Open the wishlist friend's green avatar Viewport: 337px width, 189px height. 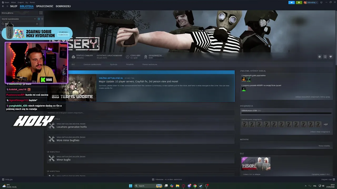coord(244,89)
